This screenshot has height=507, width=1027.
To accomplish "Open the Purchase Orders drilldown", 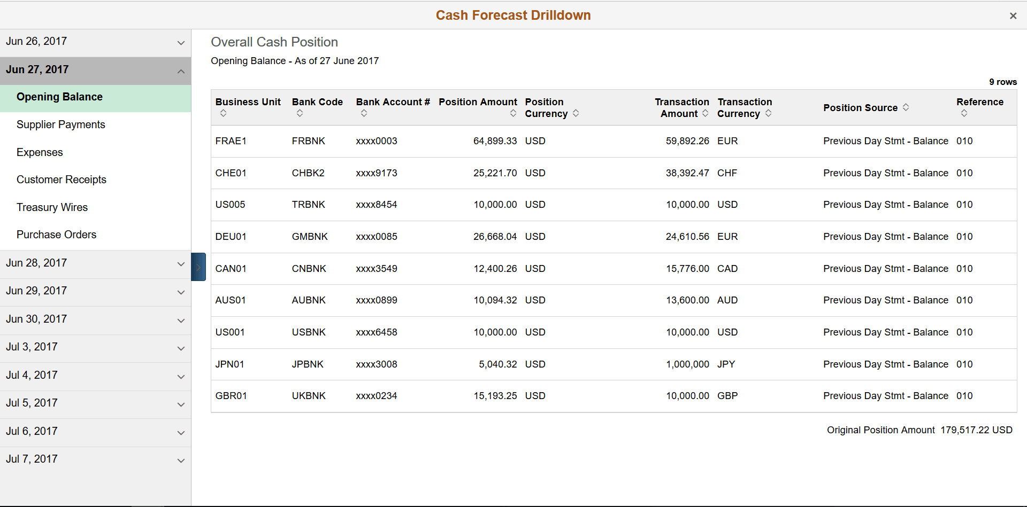I will coord(56,235).
